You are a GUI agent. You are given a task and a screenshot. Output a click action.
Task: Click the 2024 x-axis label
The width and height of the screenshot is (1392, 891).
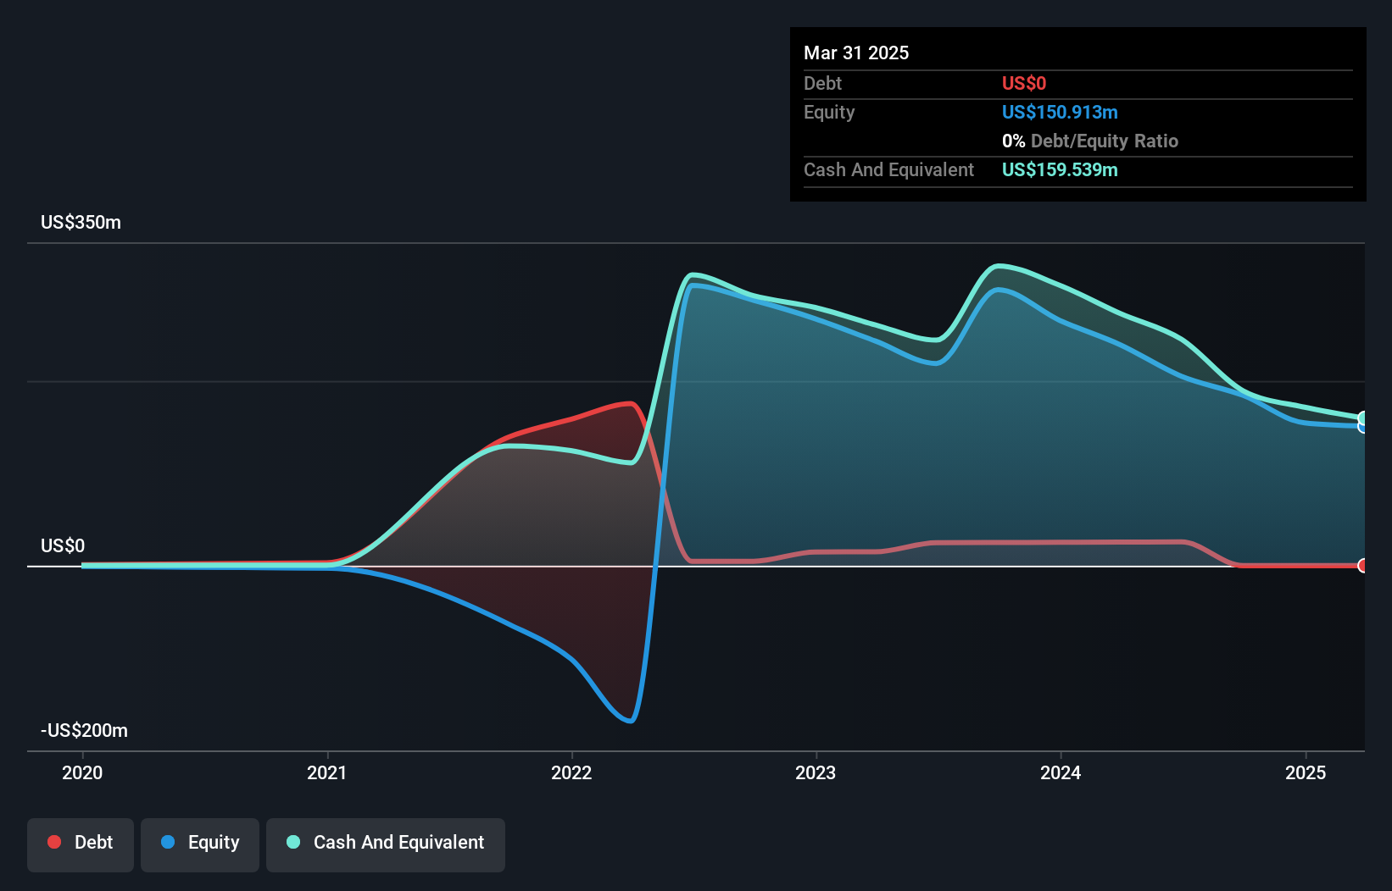pos(1061,772)
